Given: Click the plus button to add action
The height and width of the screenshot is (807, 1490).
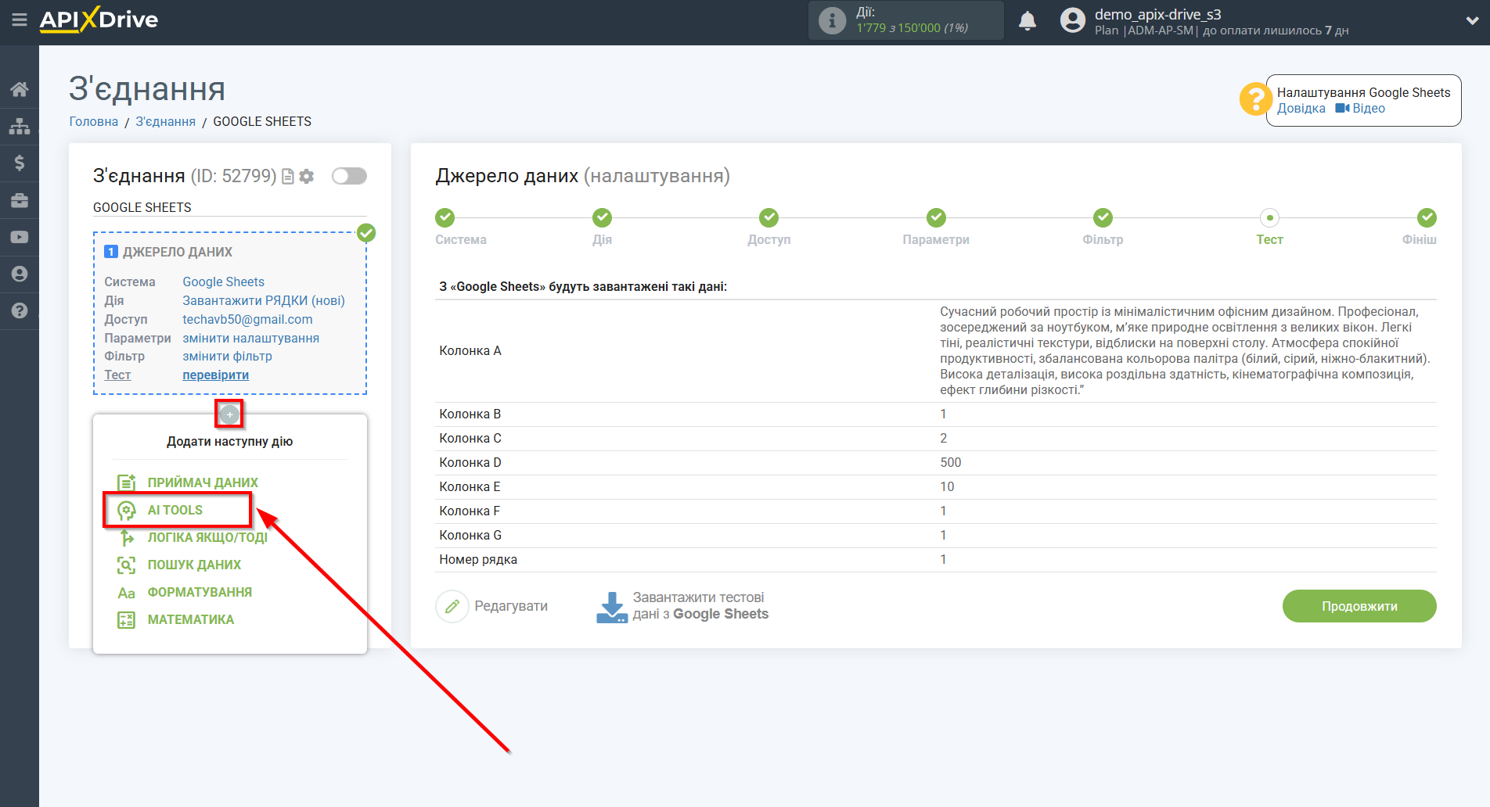Looking at the screenshot, I should coord(229,414).
